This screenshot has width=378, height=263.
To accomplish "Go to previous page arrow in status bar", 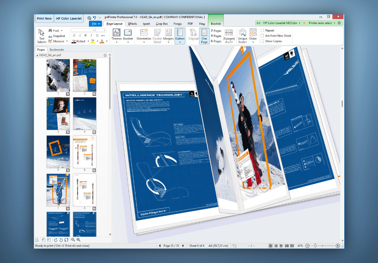I will pos(160,246).
